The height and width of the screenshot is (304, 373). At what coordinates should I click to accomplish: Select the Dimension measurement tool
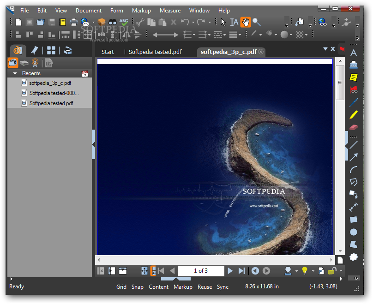354,207
